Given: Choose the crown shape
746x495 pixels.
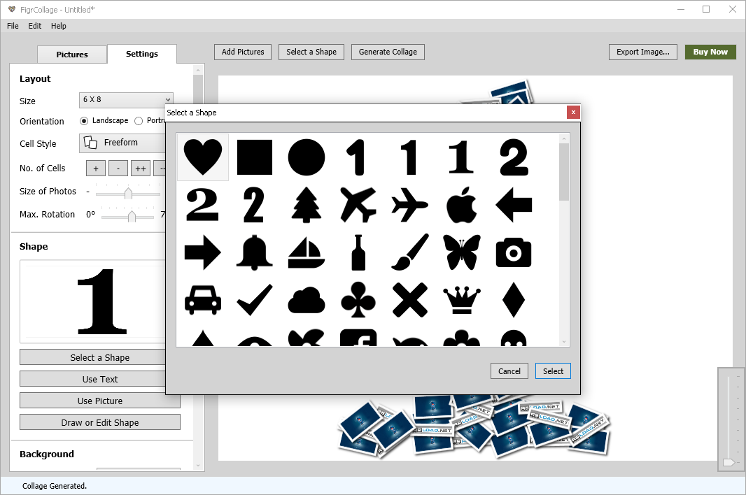Looking at the screenshot, I should point(461,300).
